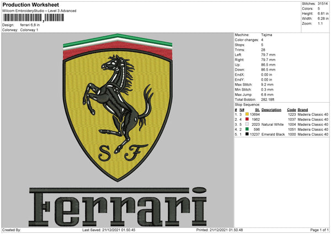This screenshot has width=331, height=234.
Task: Click thread code 1051
Action: click(292, 130)
